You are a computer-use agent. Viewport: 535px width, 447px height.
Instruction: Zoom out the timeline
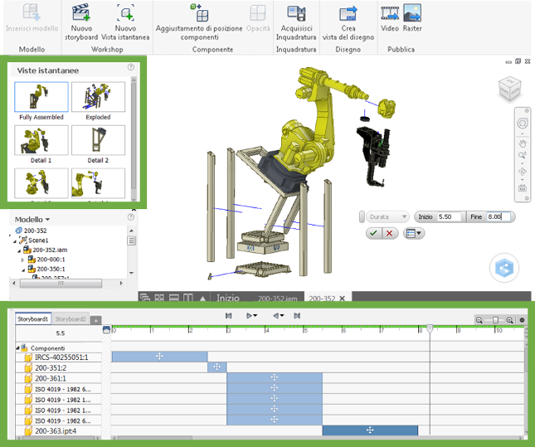tap(479, 320)
